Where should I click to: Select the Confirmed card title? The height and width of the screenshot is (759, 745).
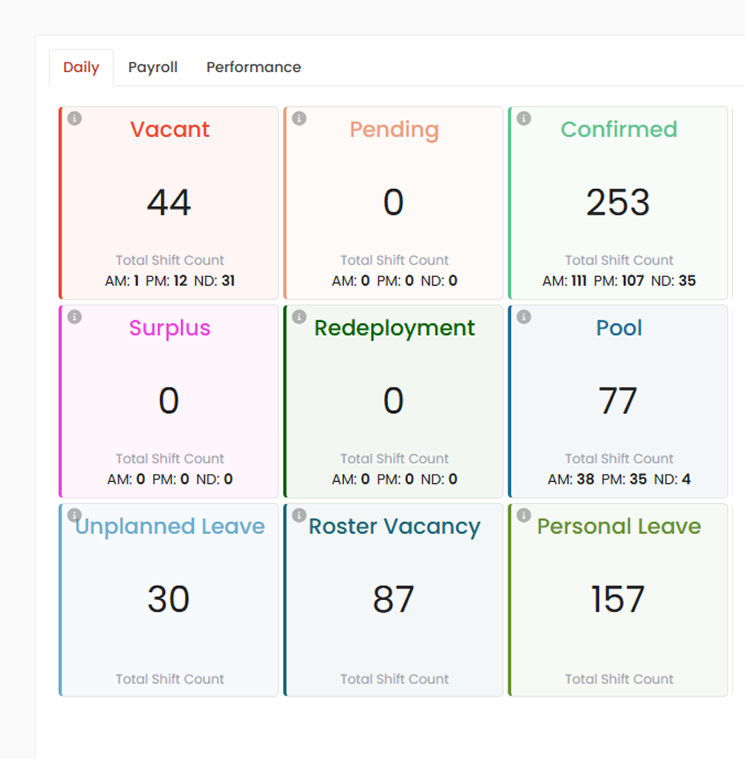619,129
